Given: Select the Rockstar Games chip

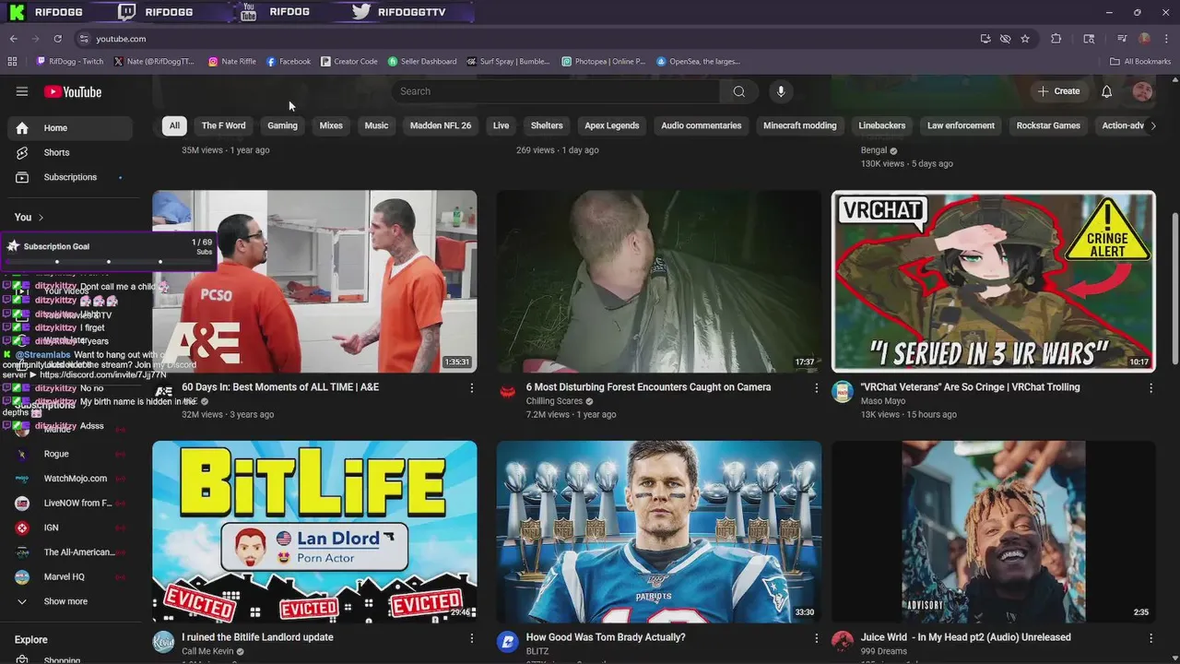Looking at the screenshot, I should click(x=1048, y=125).
